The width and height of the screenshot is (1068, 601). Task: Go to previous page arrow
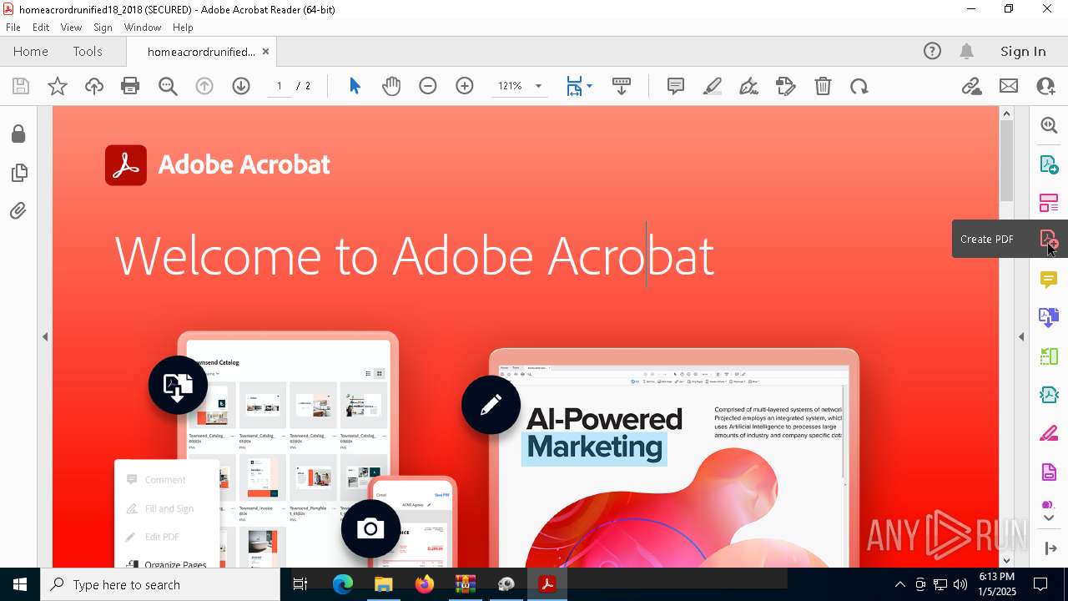tap(204, 86)
